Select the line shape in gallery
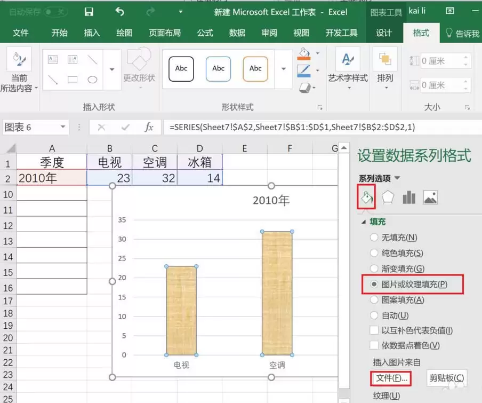This screenshot has width=482, height=403. coord(92,59)
